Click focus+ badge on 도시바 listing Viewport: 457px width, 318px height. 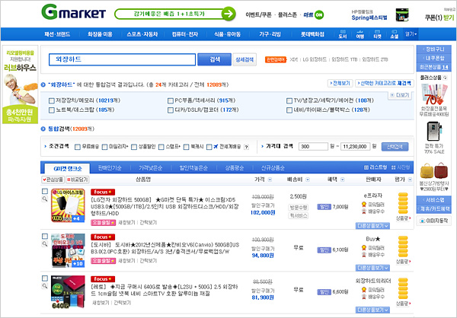pos(103,237)
